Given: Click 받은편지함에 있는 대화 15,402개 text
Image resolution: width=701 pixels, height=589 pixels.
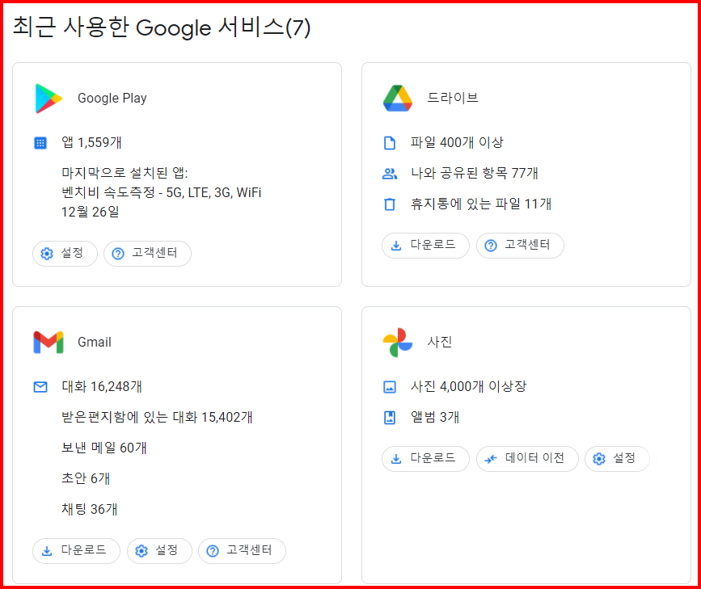Looking at the screenshot, I should [x=157, y=418].
